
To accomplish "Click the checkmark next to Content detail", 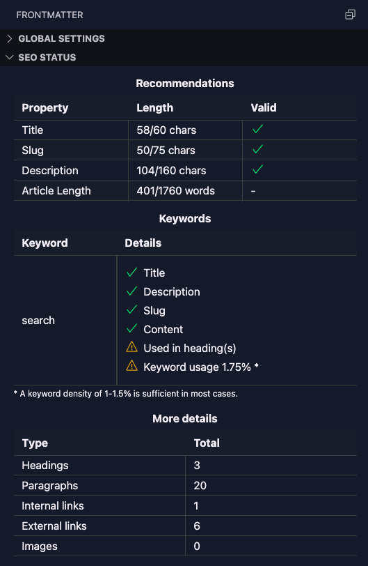I will pyautogui.click(x=131, y=328).
